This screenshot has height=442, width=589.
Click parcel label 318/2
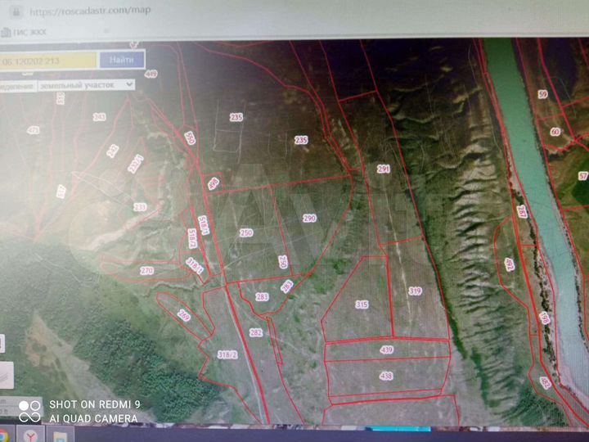click(x=227, y=354)
